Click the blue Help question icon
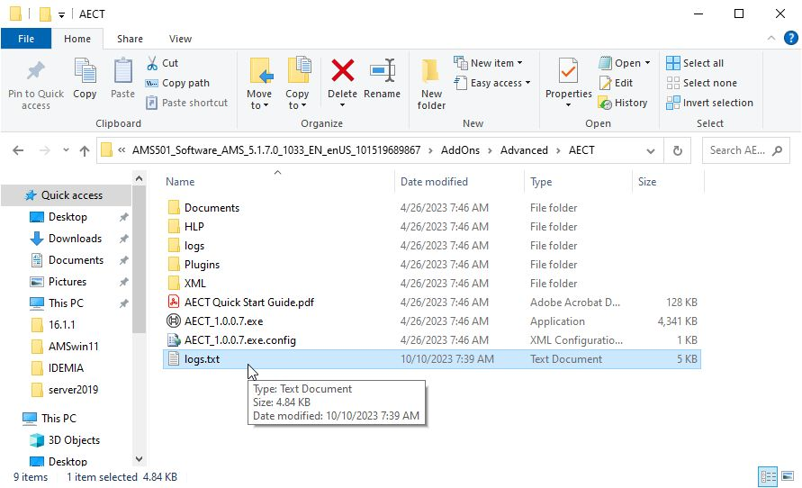 tap(790, 39)
